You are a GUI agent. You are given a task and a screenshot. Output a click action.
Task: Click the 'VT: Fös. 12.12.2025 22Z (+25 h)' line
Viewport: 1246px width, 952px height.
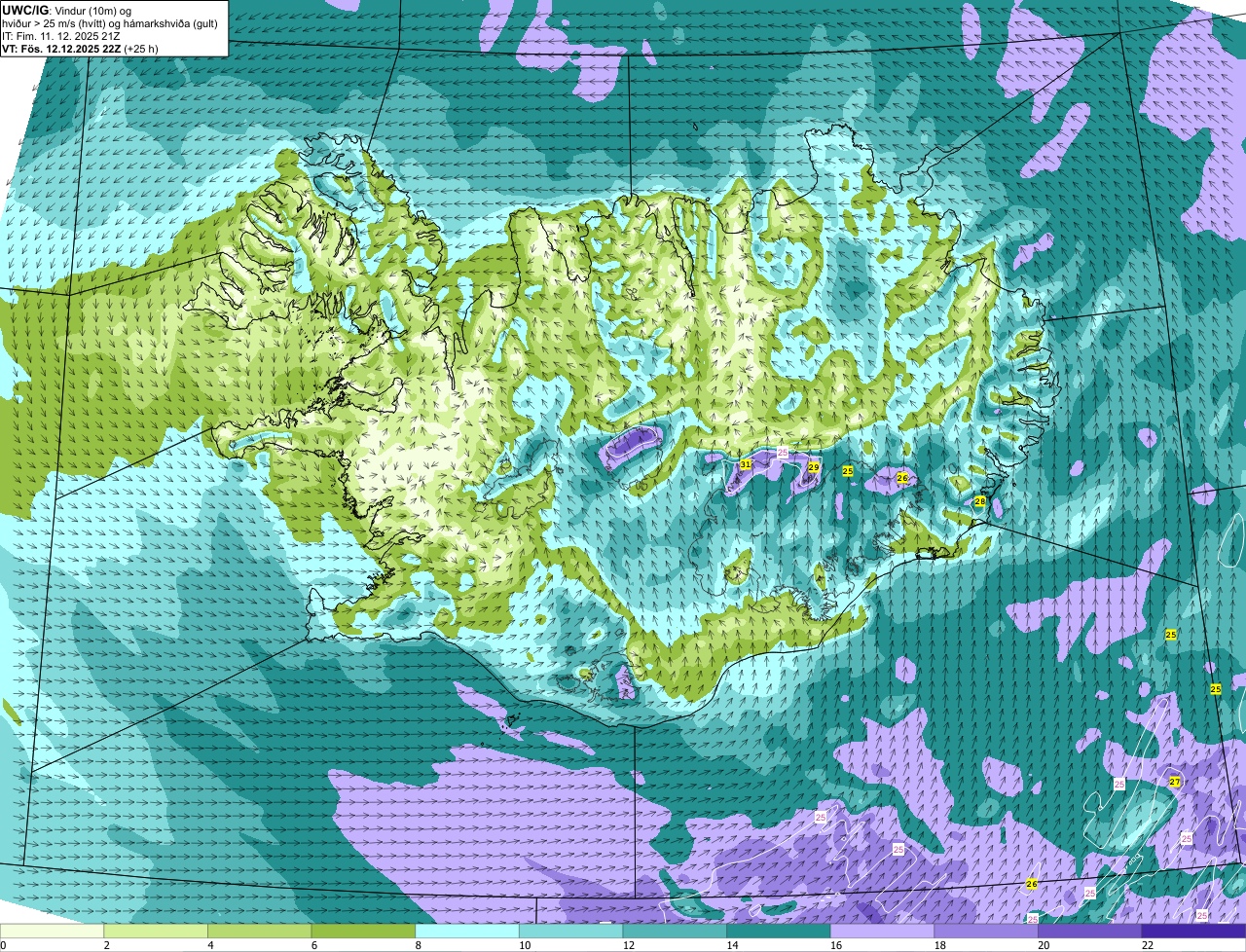tap(80, 48)
